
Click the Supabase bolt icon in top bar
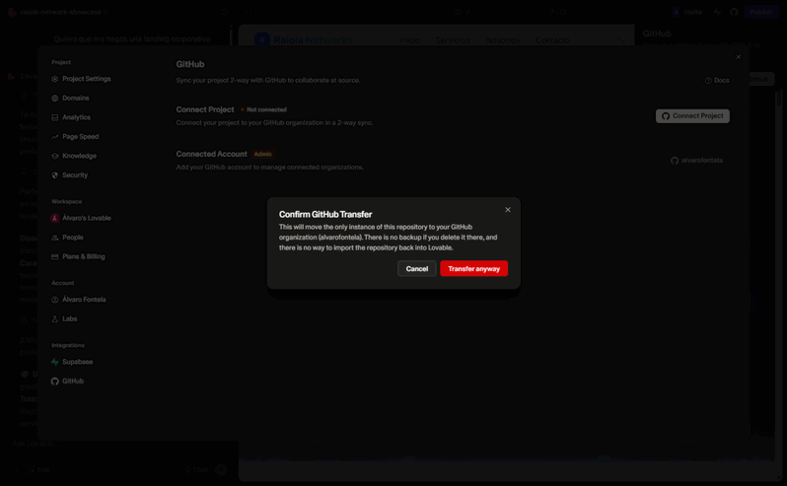coord(717,12)
